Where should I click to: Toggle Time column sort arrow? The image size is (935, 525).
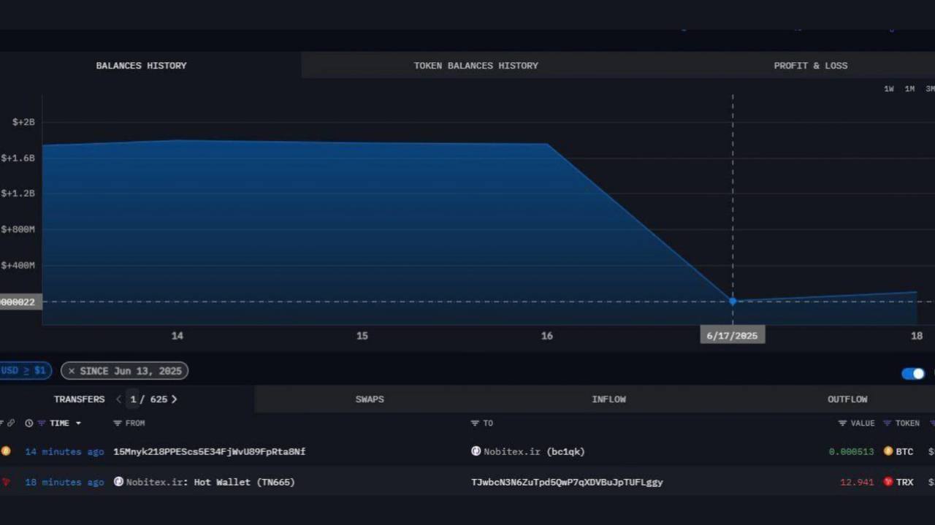[x=78, y=424]
